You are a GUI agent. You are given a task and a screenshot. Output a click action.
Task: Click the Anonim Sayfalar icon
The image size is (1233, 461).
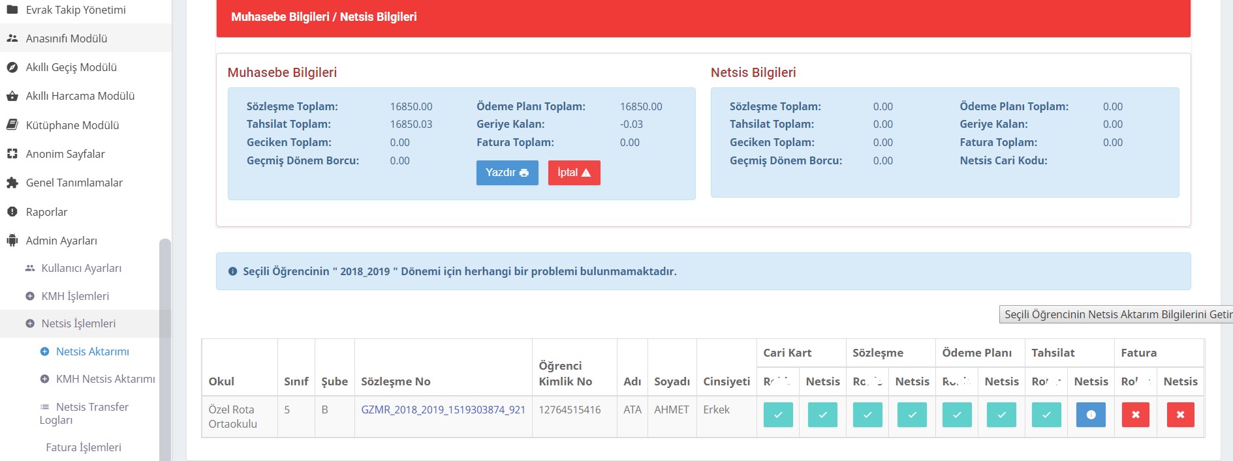12,154
